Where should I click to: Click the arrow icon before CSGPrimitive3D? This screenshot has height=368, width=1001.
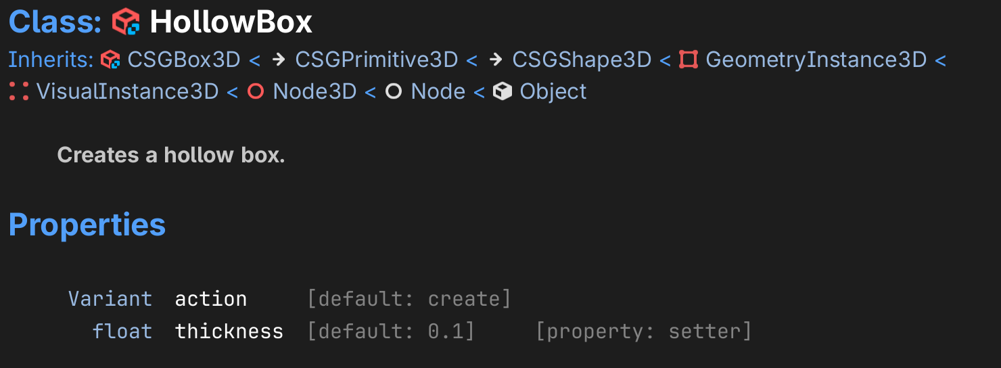(x=278, y=60)
